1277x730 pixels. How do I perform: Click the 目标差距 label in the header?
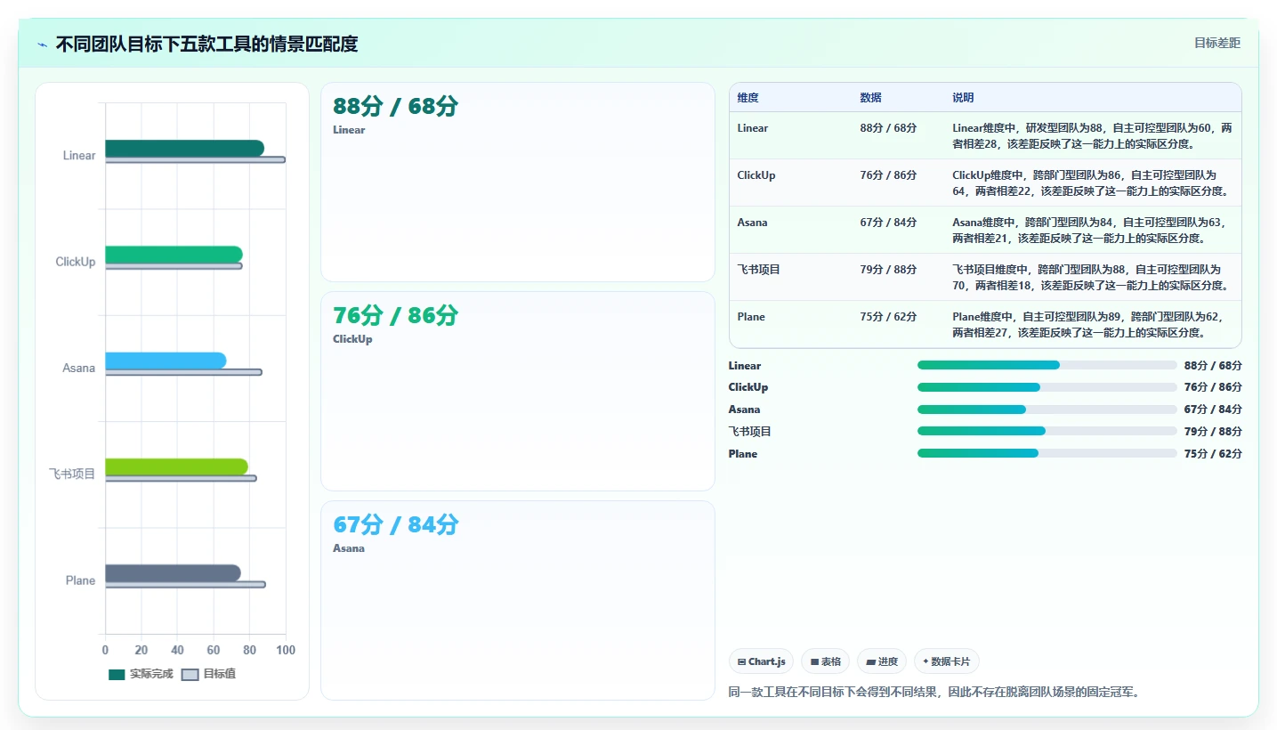pos(1217,43)
